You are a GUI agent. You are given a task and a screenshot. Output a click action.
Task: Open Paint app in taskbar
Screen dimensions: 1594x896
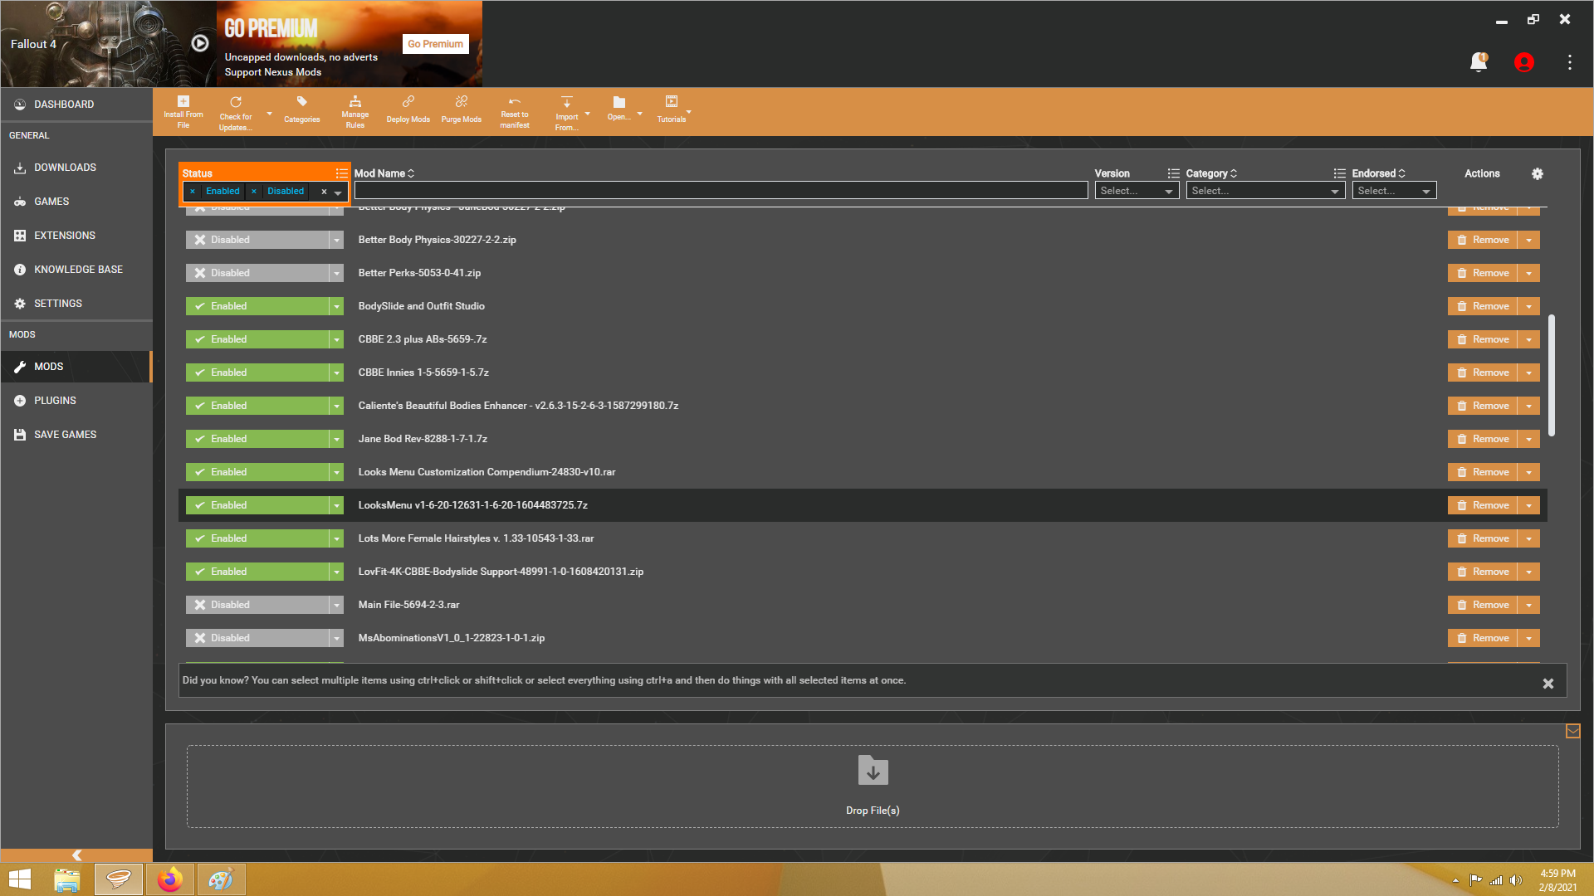(x=221, y=879)
